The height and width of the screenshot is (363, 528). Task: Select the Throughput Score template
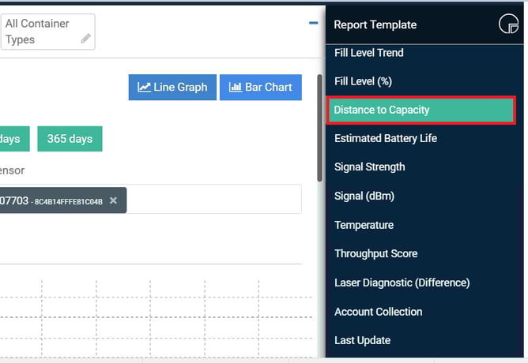375,254
